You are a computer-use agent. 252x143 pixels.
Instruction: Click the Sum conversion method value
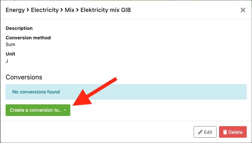(x=11, y=45)
